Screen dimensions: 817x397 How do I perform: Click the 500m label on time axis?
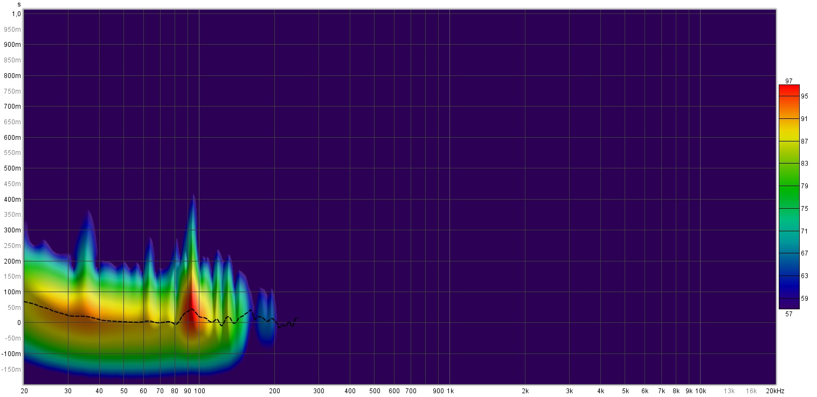pos(12,168)
